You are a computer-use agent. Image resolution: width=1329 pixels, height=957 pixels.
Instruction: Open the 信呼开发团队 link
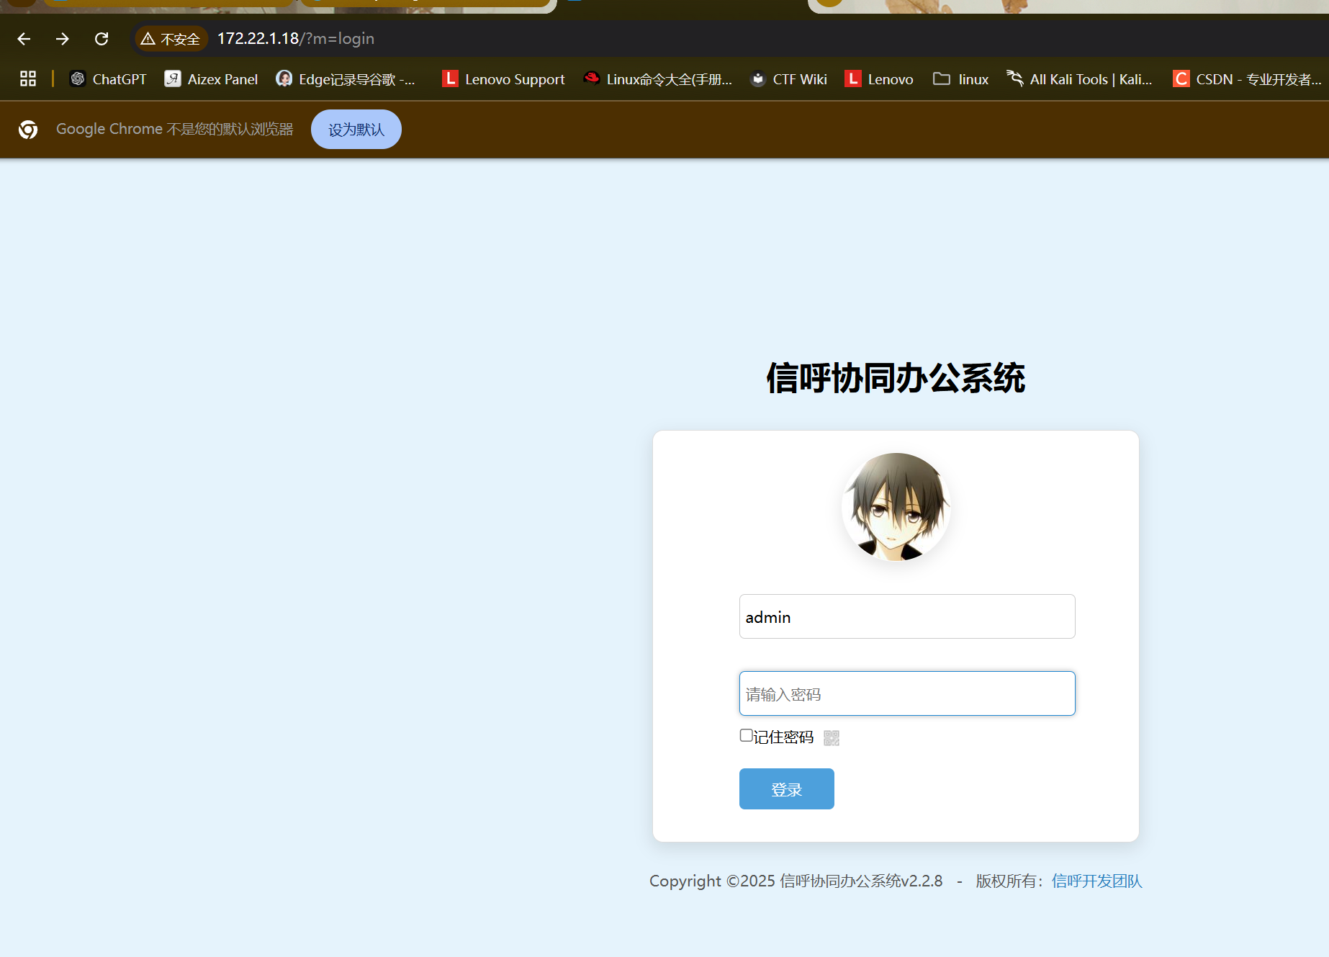tap(1096, 881)
